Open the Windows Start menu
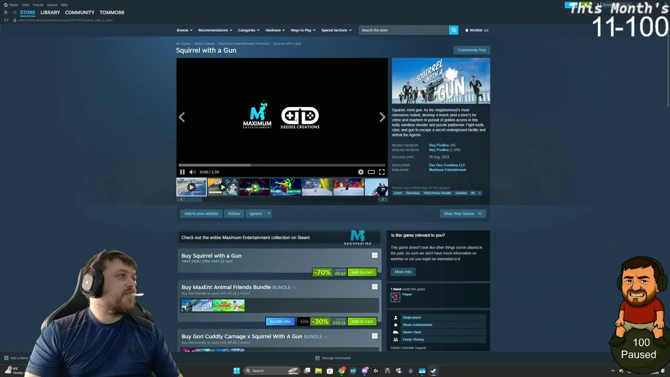This screenshot has width=670, height=377. tap(237, 371)
